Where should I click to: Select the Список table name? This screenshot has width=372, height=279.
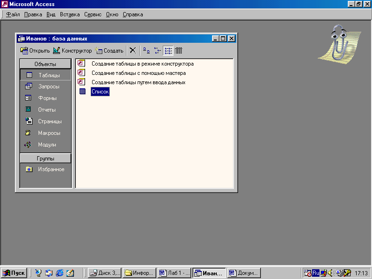coord(100,92)
